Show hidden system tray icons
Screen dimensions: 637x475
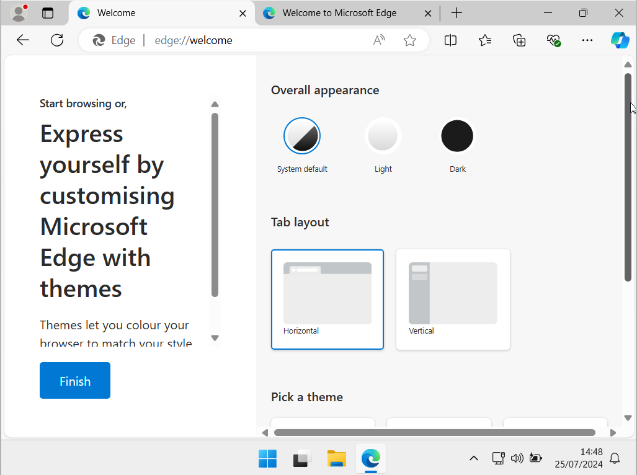[474, 458]
